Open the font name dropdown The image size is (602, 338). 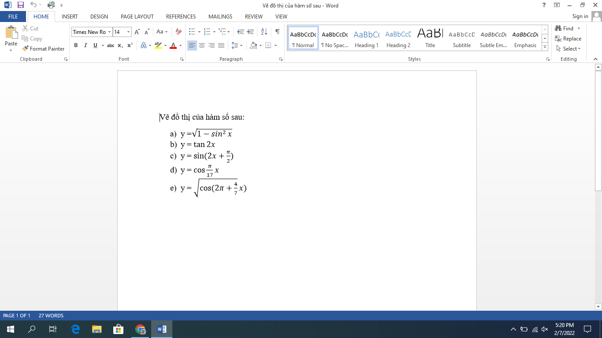109,32
